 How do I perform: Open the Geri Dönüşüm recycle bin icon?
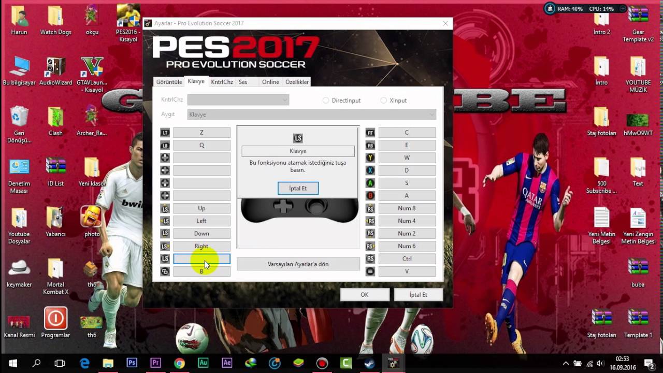pos(19,125)
